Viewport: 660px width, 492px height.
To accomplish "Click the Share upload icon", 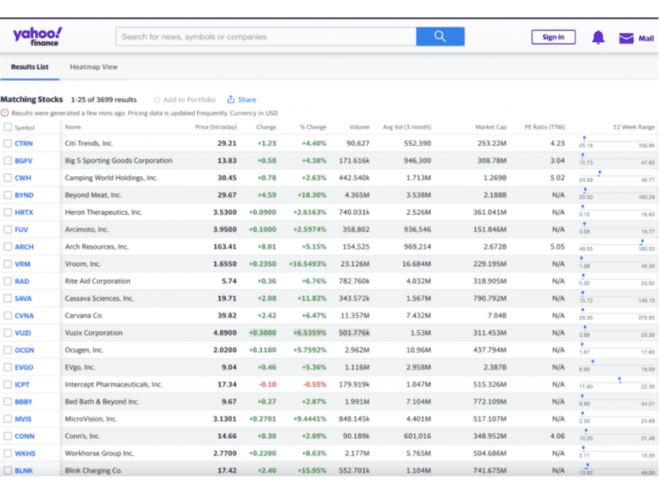I will [231, 99].
